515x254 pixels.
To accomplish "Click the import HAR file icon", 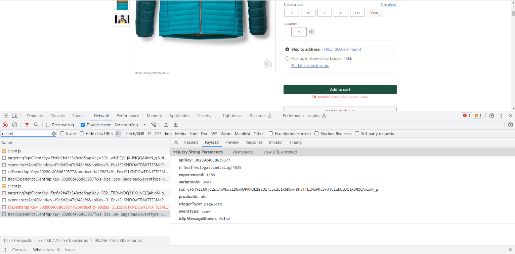I will pyautogui.click(x=166, y=125).
